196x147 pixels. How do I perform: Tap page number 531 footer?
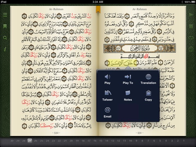(x=140, y=133)
